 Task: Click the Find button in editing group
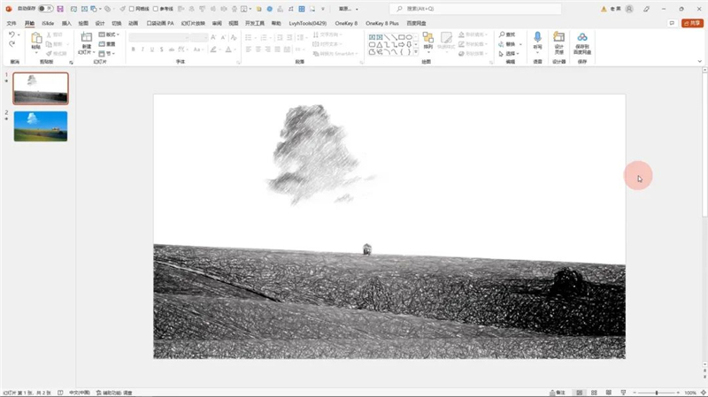tap(507, 34)
